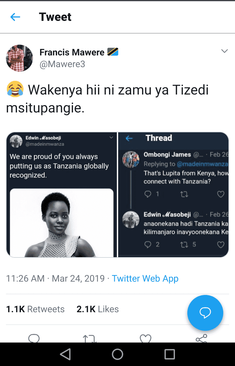Tap the tweet timestamp 11:26 AM

click(25, 278)
